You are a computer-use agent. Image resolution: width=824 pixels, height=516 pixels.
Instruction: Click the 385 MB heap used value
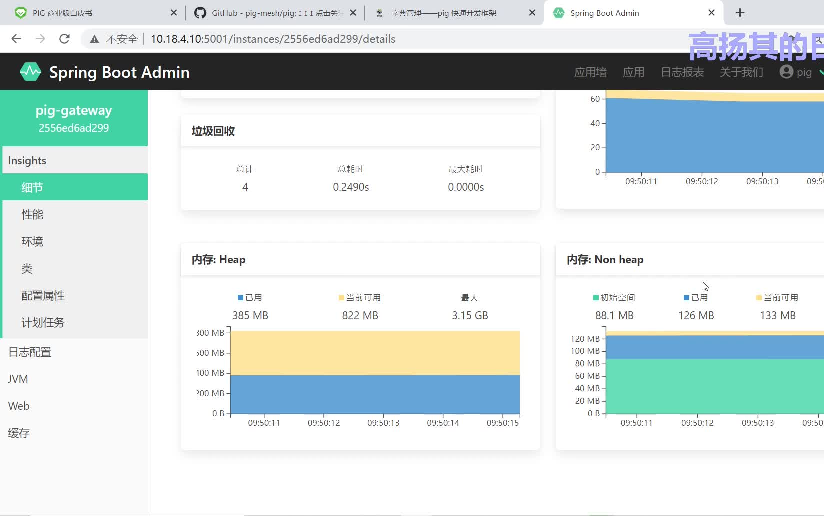[x=250, y=315]
